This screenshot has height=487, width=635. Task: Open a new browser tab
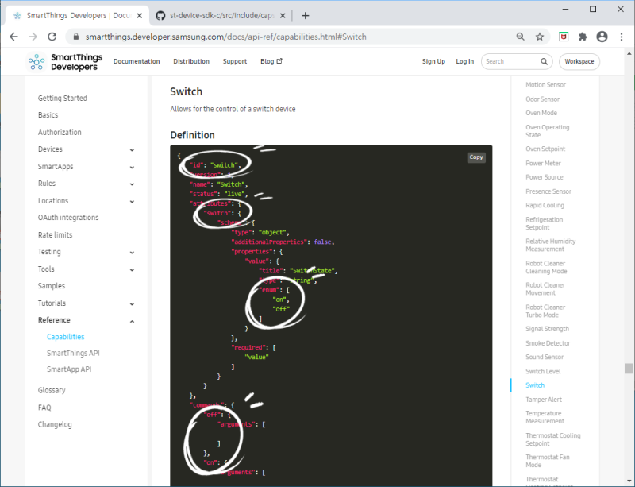tap(306, 15)
